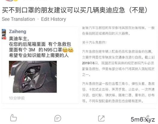Click the 关于汽车急救包 heading
The height and width of the screenshot is (124, 158).
[94, 42]
